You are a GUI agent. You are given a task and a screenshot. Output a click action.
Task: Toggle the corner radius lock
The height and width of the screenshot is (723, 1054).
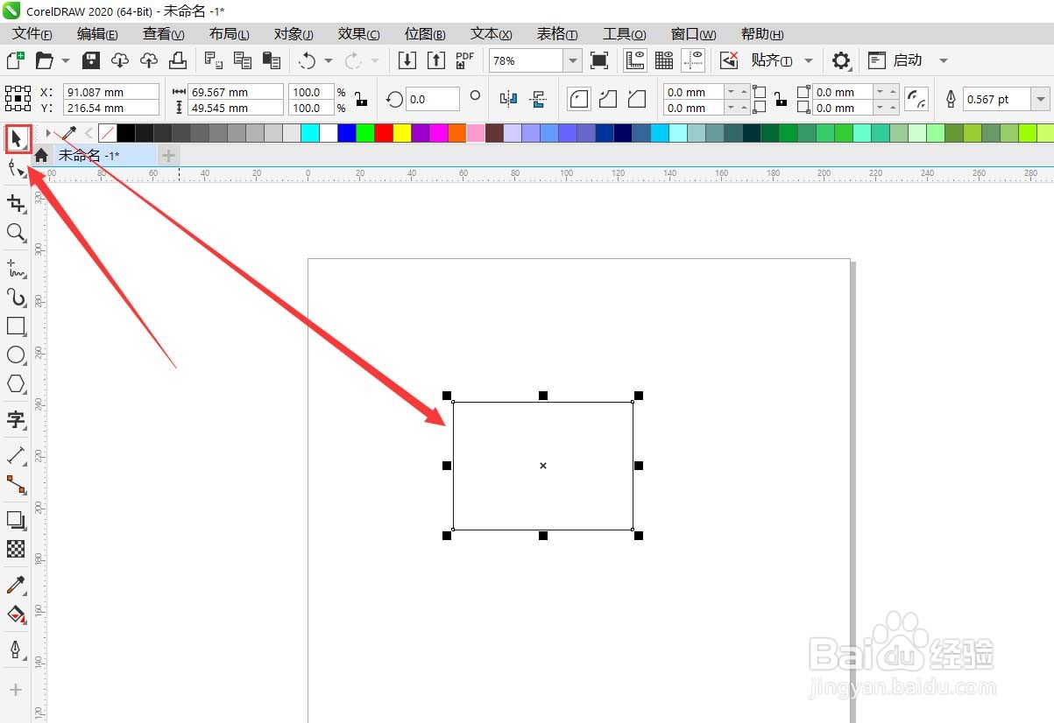(x=780, y=99)
